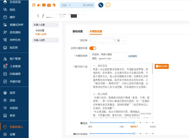Open the orange chat bubble icon
Viewport: 189px width, 138px height.
[108, 5]
